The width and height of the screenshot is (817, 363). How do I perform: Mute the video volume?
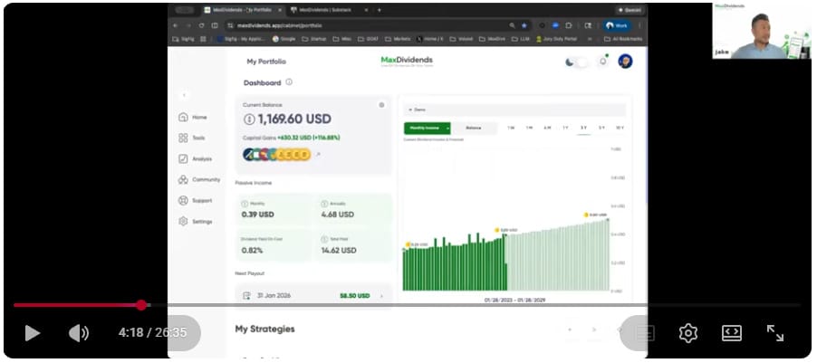tap(79, 333)
